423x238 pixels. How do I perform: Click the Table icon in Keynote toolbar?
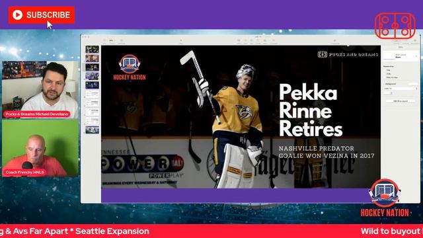tap(239, 41)
